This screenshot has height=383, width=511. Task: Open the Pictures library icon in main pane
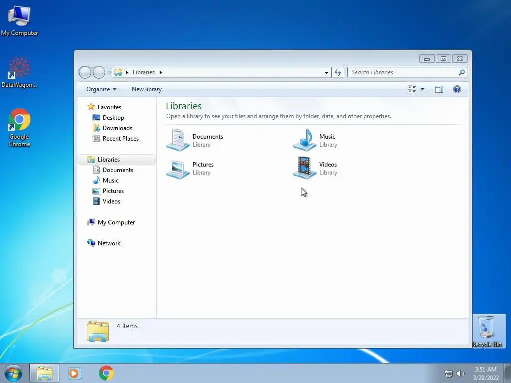[178, 169]
